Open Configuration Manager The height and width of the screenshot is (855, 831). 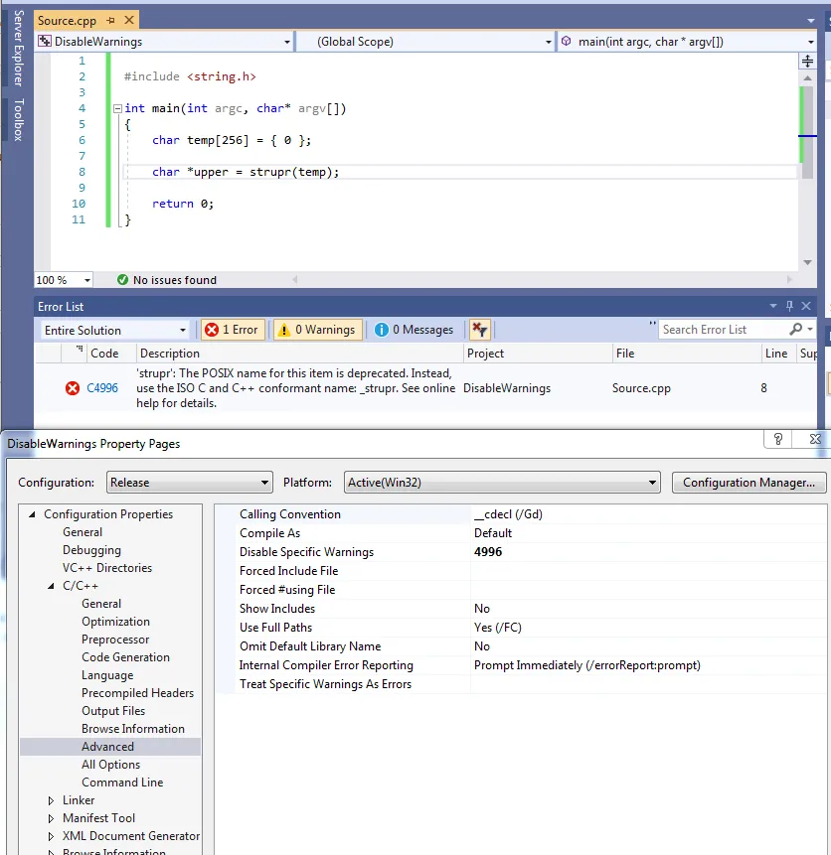[x=748, y=483]
